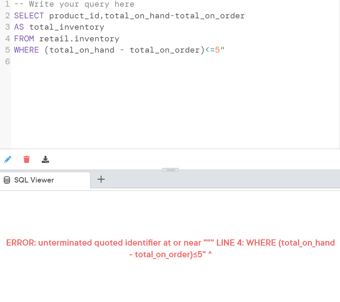Viewport: 340px width, 302px height.
Task: Place cursor on the SELECT keyword
Action: tap(28, 15)
